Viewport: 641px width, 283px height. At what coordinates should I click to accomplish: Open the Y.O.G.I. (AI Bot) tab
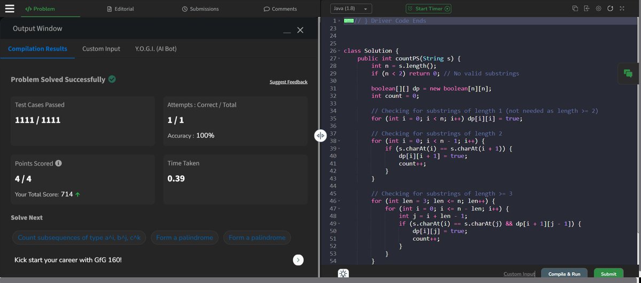[x=156, y=49]
